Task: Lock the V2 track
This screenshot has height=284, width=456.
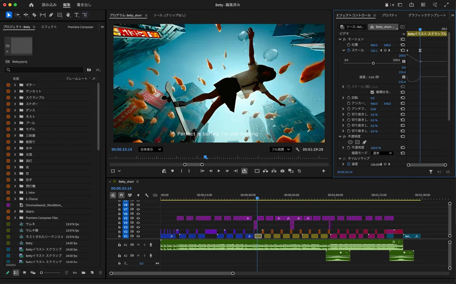Action: click(x=119, y=232)
